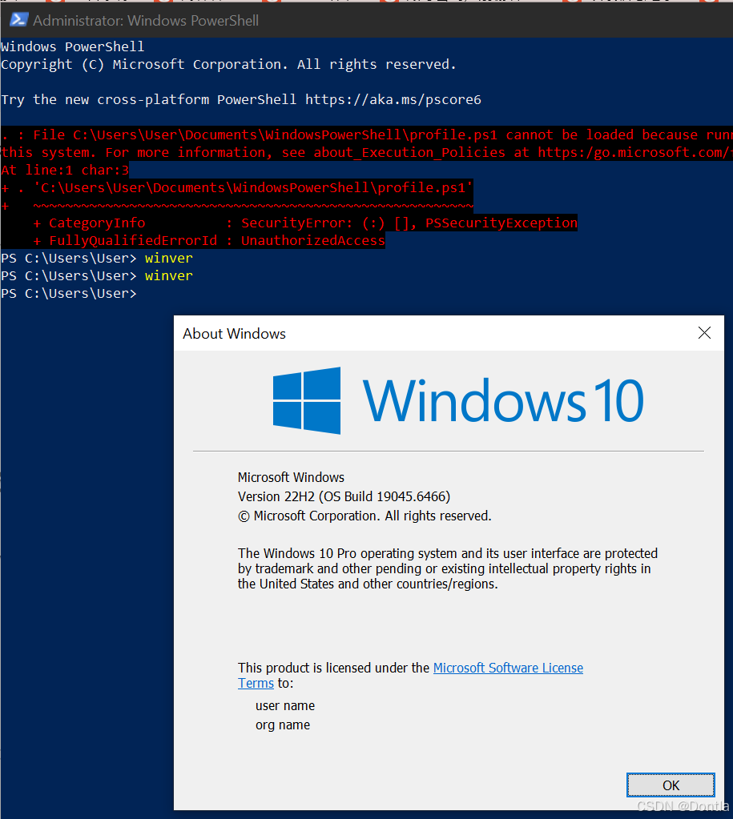Click the first 'winver' command in PowerShell
The height and width of the screenshot is (819, 733).
[x=169, y=258]
